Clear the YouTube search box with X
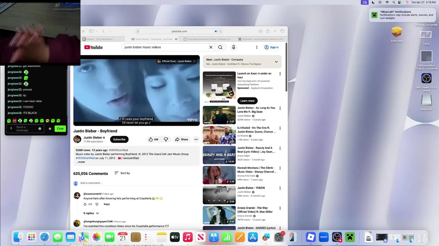The height and width of the screenshot is (246, 439). 211,47
